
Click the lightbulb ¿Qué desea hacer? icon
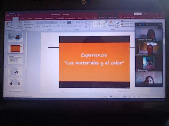pyautogui.click(x=121, y=18)
